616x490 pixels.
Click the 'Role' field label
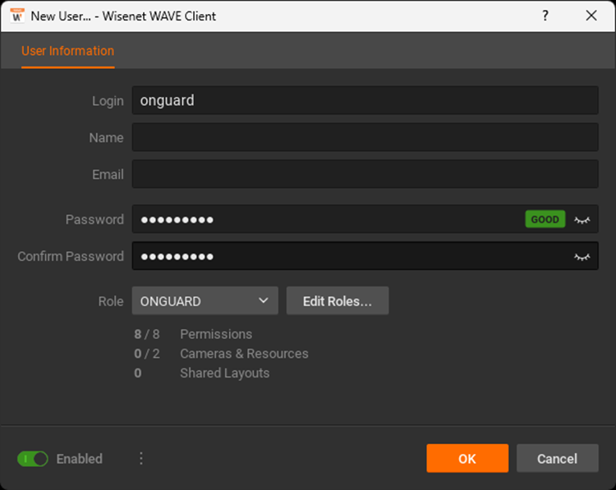pos(111,301)
